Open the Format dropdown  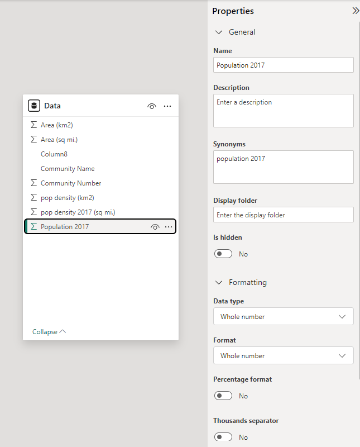pos(283,355)
